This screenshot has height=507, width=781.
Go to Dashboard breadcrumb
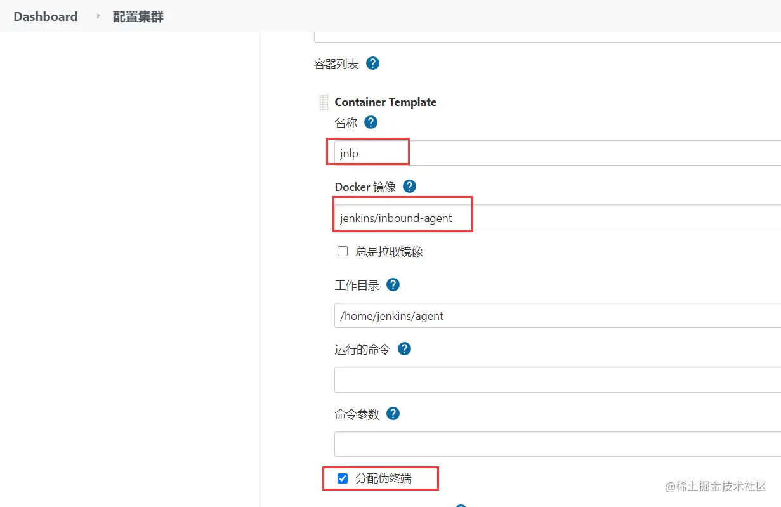pos(46,16)
